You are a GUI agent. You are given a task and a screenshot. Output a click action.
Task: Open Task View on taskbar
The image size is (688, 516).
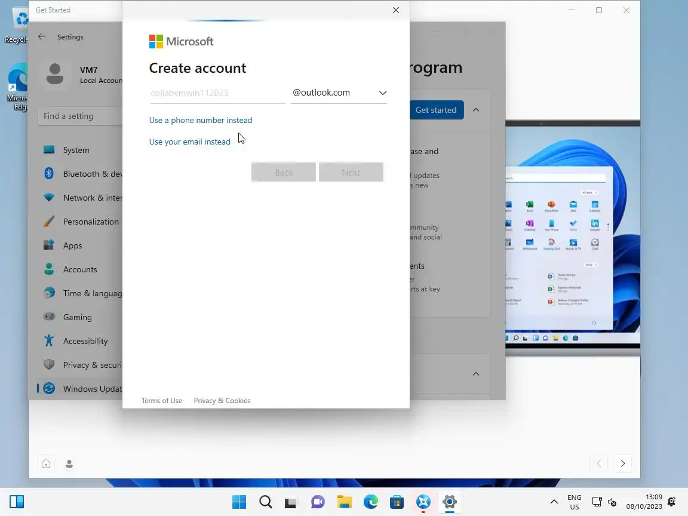pyautogui.click(x=291, y=502)
